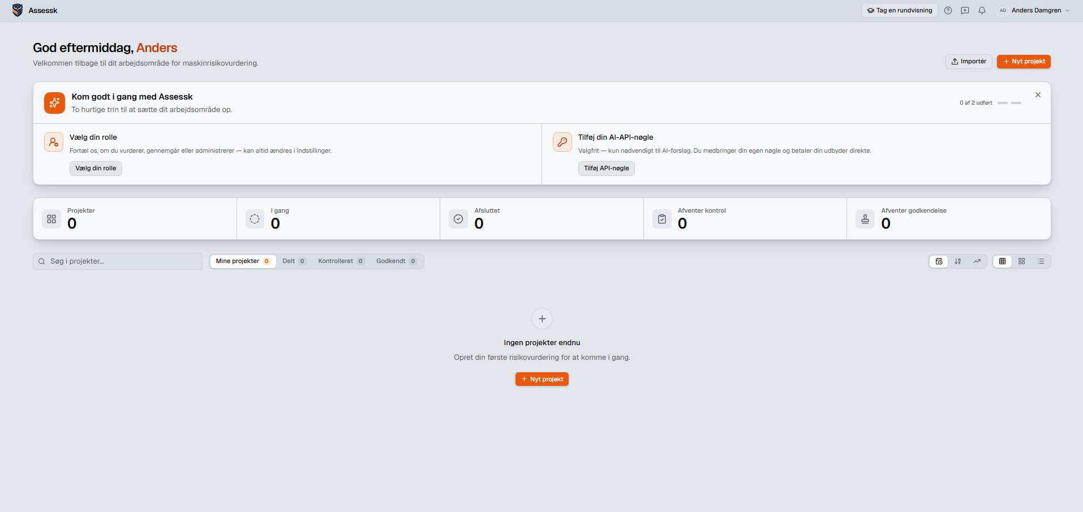Open the Kontrolleret tab
Screen dimensions: 1083x512
[x=341, y=261]
